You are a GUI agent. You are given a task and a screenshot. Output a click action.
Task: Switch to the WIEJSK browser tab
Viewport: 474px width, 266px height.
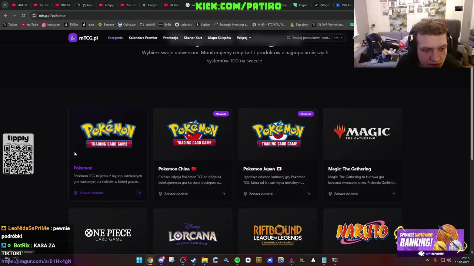pos(63,5)
